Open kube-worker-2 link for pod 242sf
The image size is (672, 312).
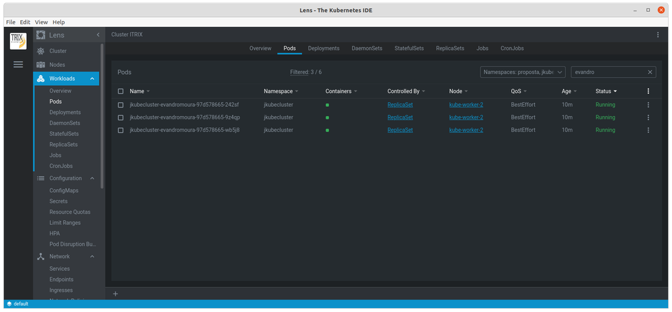(x=467, y=104)
